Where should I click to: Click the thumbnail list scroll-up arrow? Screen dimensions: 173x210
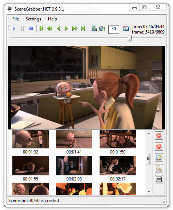coord(149,133)
